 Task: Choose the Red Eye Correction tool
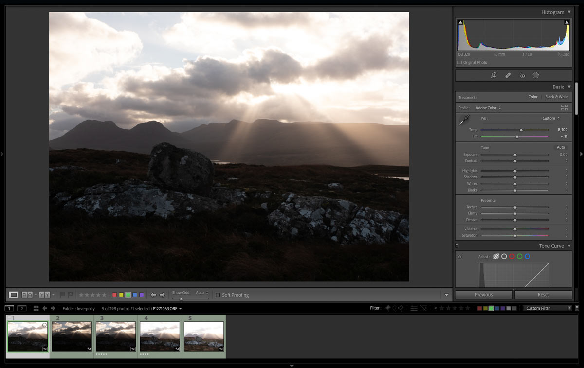[522, 75]
